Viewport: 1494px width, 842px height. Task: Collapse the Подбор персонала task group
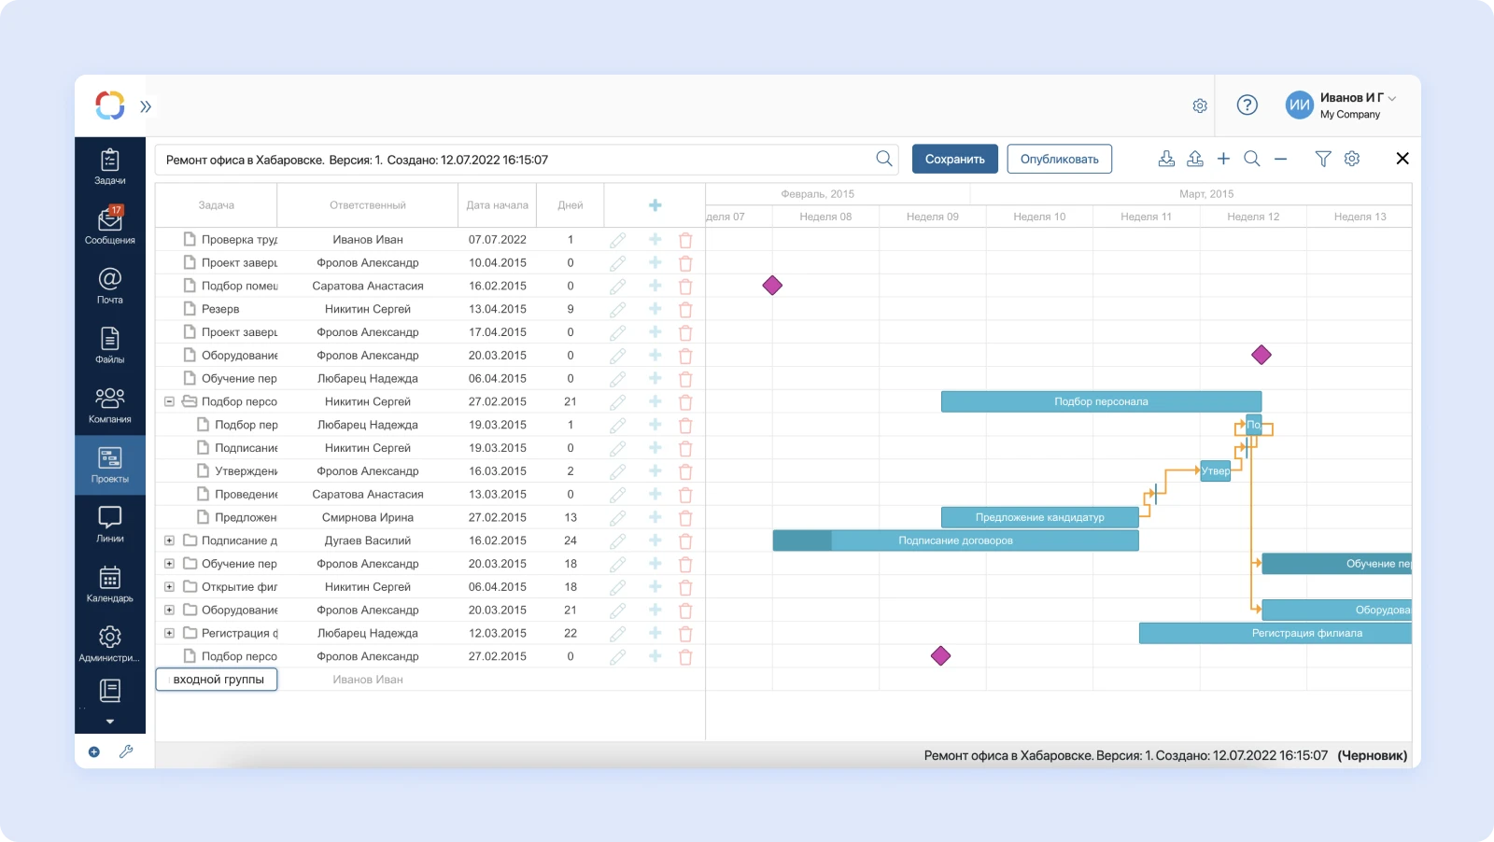(169, 401)
